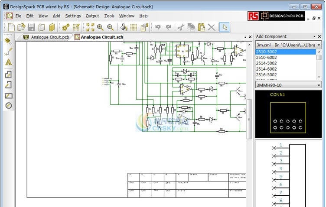326x207 pixels.
Task: Open the document tab list arrow
Action: [x=245, y=37]
